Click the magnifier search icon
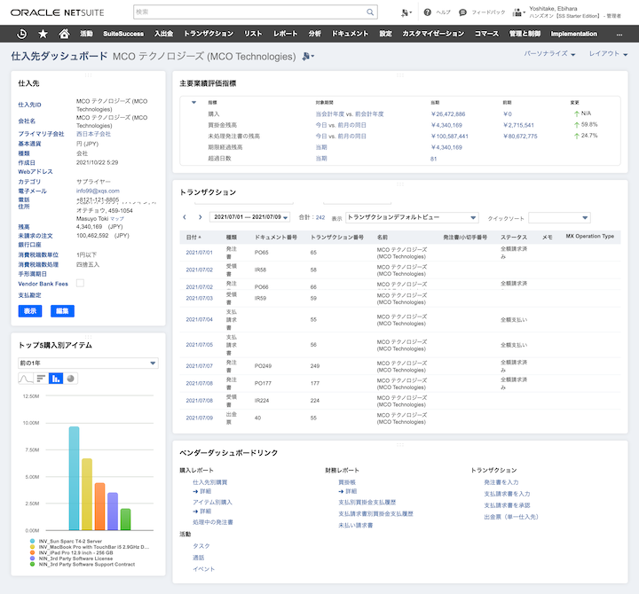 pyautogui.click(x=369, y=12)
